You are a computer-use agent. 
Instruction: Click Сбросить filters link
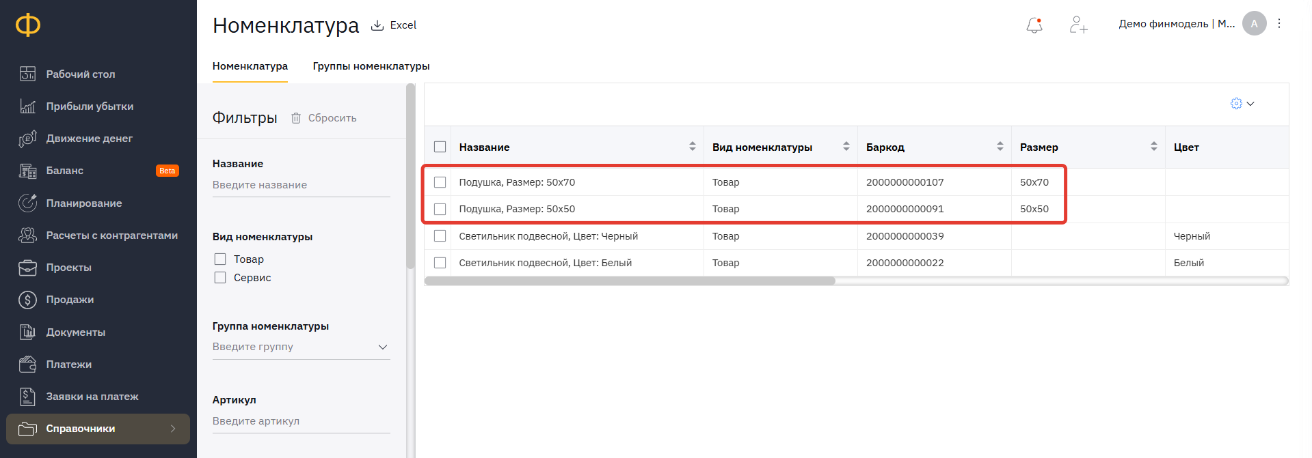332,118
